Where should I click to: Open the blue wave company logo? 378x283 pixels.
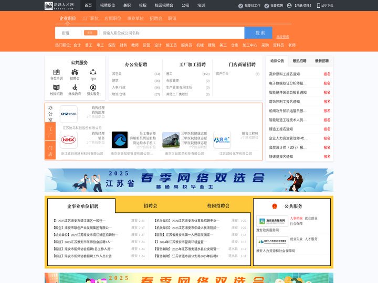(x=120, y=140)
